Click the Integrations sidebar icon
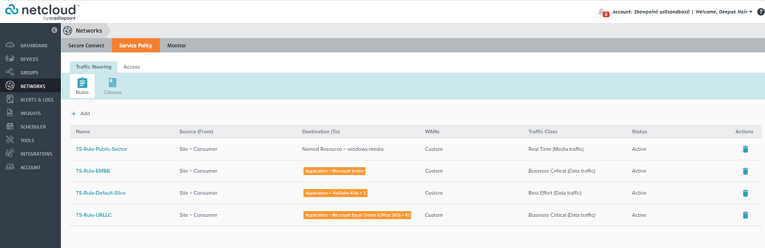This screenshot has width=765, height=248. click(x=10, y=153)
